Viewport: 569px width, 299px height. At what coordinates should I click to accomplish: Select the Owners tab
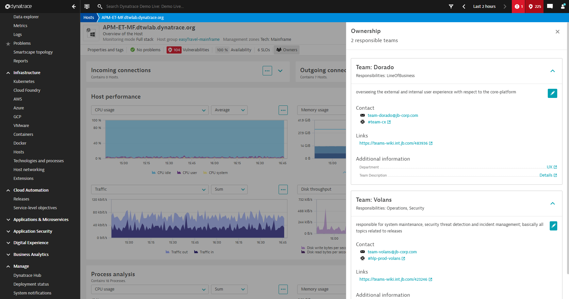(x=287, y=50)
